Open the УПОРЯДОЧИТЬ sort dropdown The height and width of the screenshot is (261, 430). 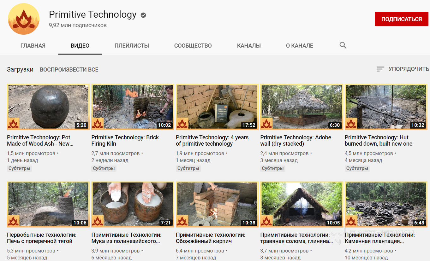click(x=403, y=69)
